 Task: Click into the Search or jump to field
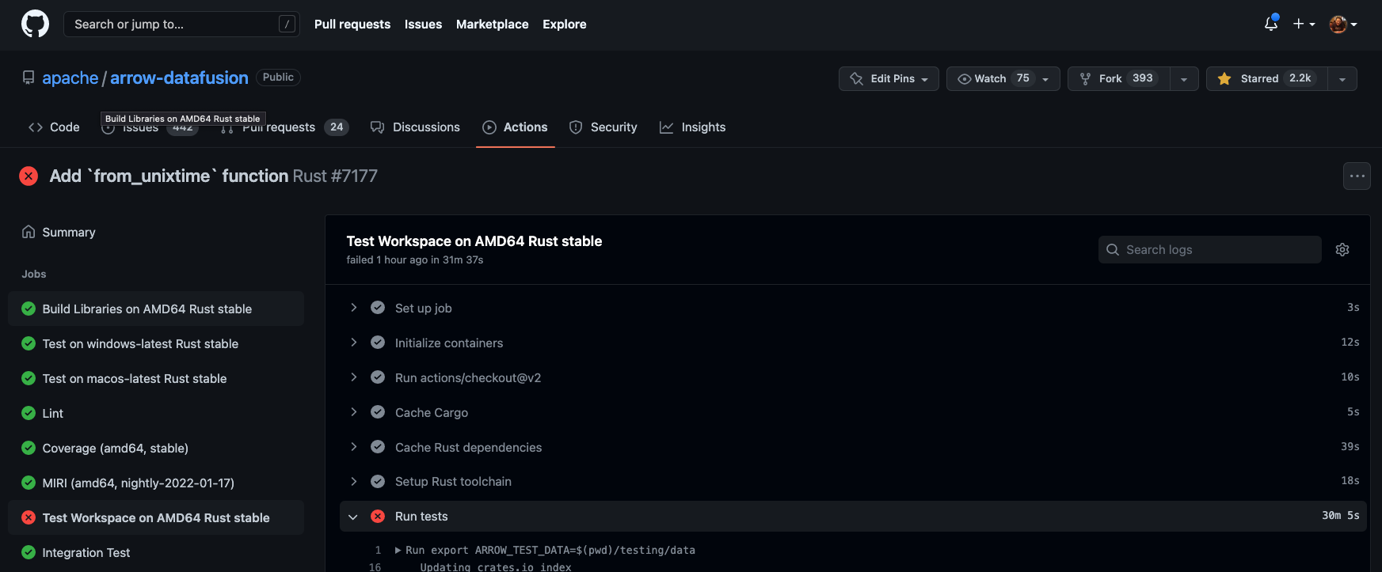(181, 24)
